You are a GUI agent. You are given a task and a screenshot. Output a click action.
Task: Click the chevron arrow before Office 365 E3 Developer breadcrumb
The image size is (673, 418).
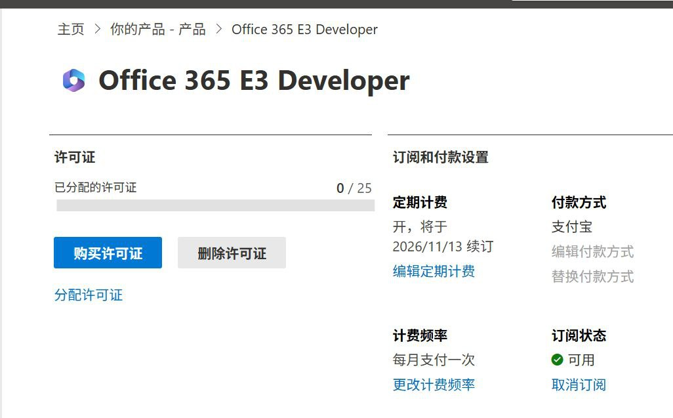[x=218, y=30]
